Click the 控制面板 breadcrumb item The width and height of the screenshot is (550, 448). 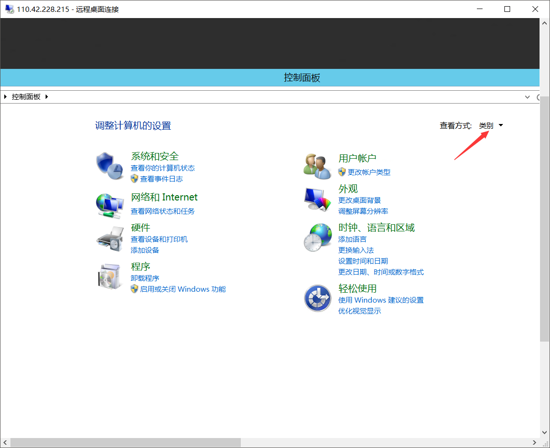26,97
